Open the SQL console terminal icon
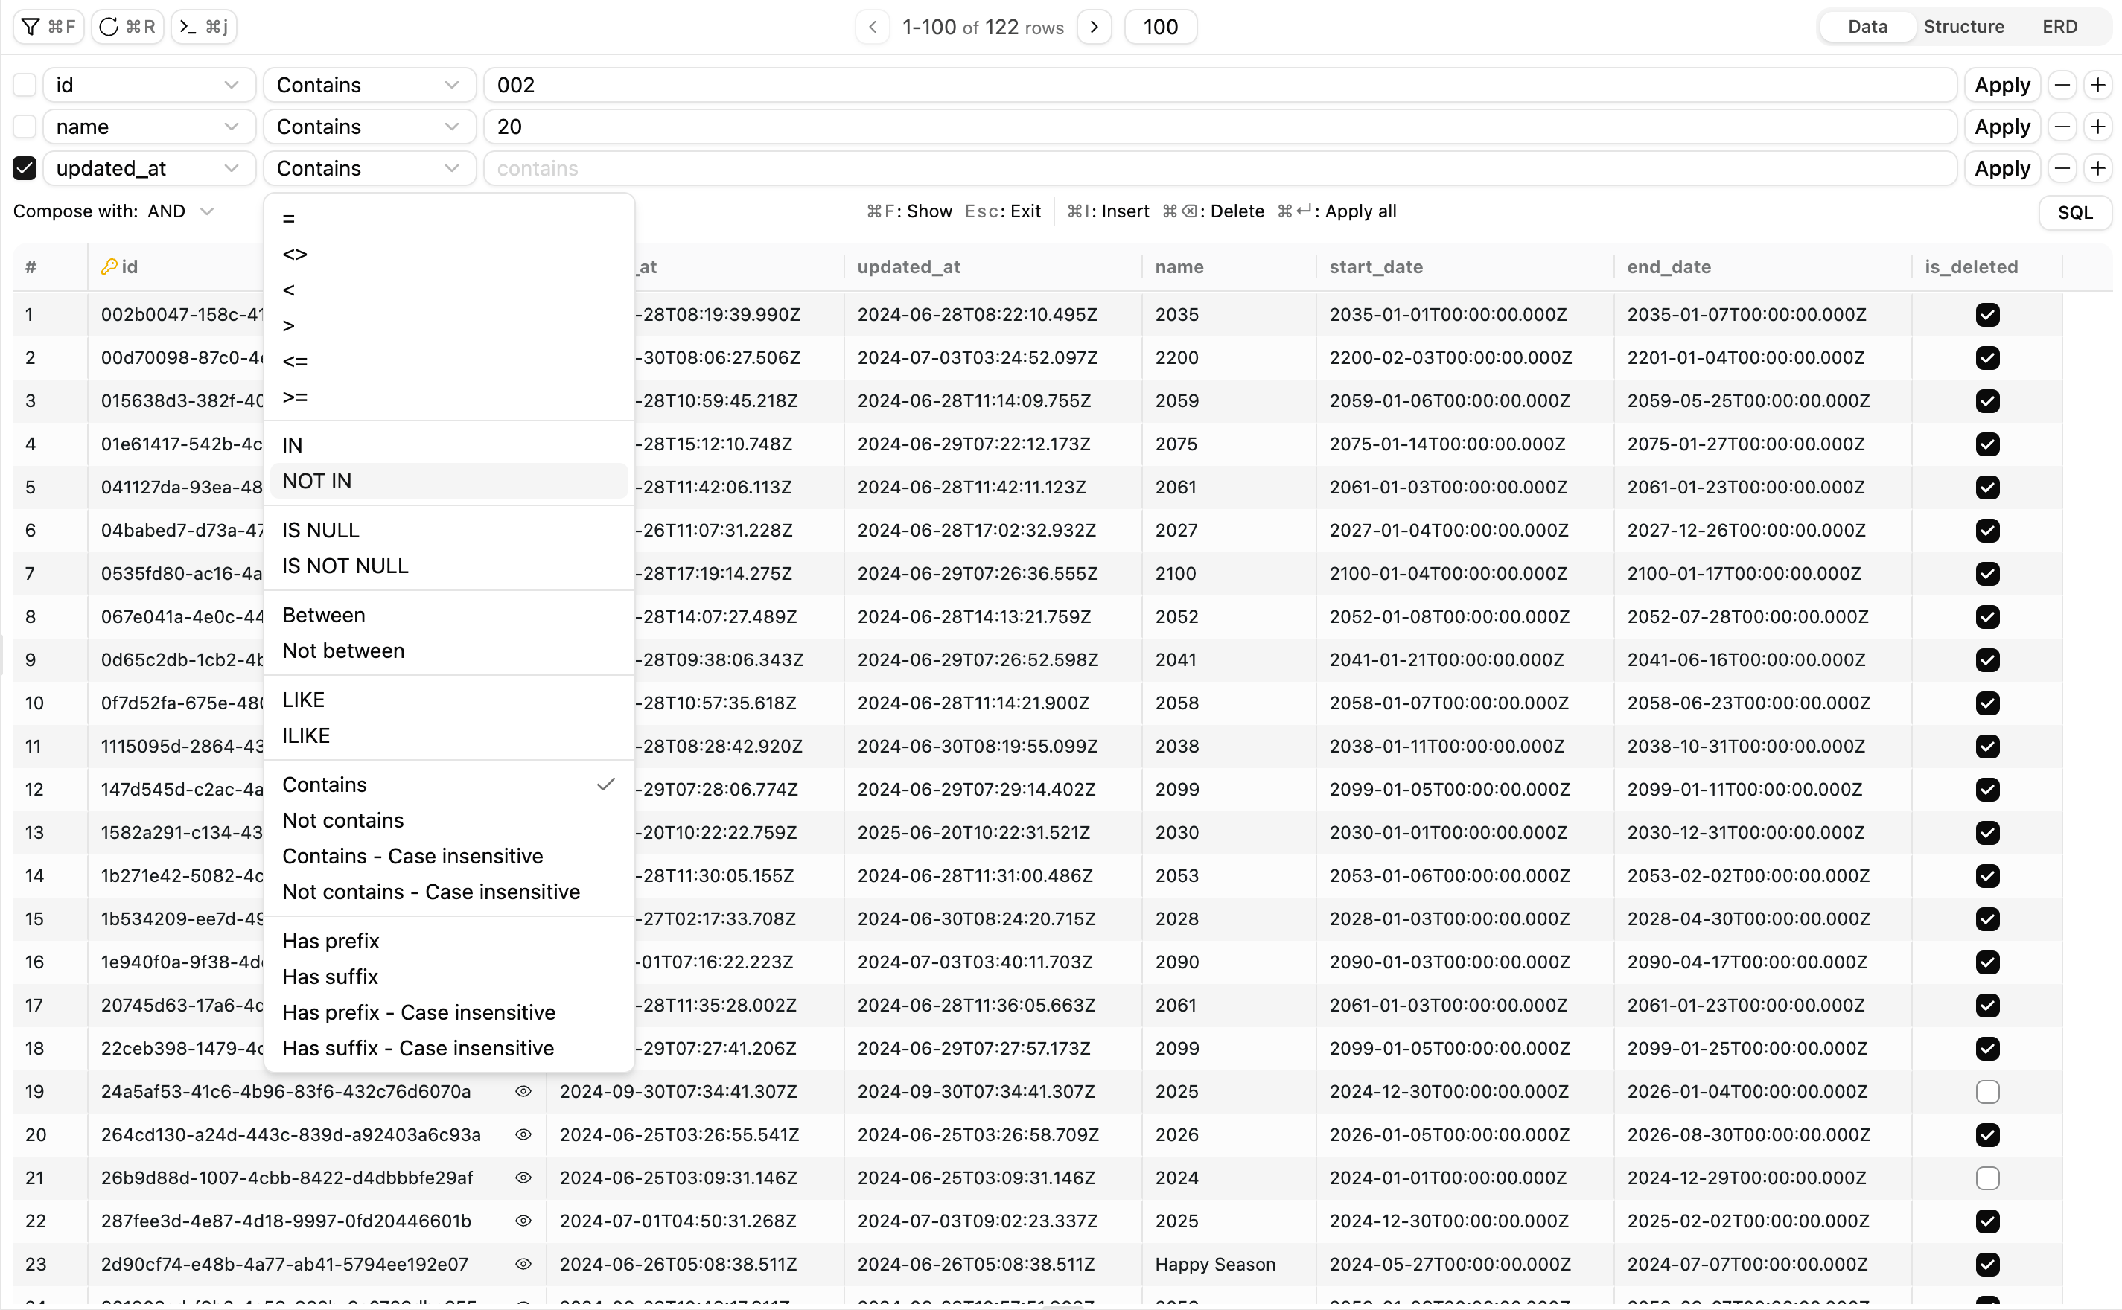 [x=188, y=27]
